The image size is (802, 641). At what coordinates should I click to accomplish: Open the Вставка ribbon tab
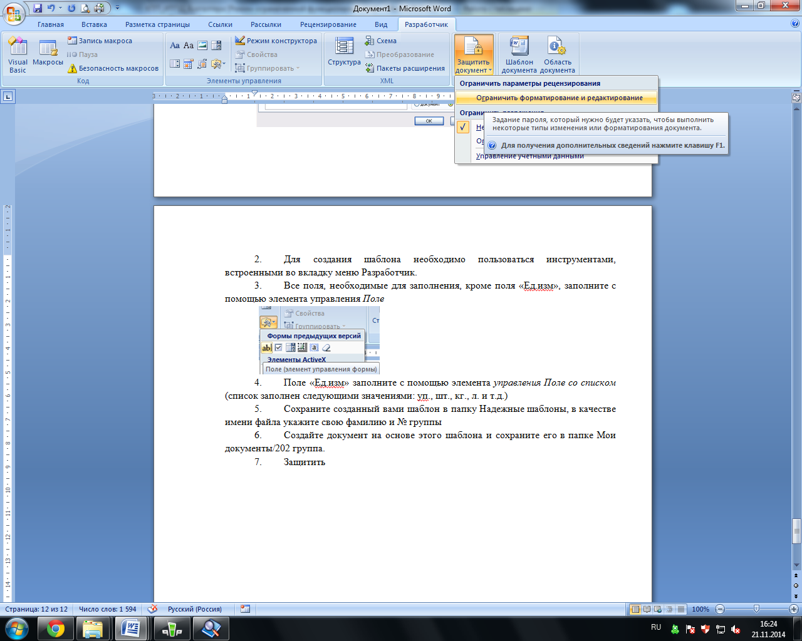pyautogui.click(x=94, y=24)
